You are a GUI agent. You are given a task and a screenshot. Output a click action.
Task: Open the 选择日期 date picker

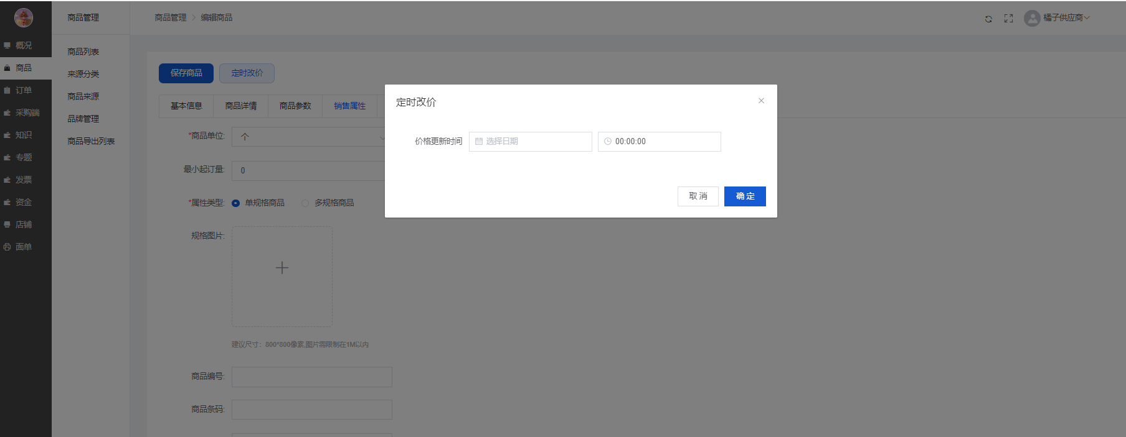530,142
